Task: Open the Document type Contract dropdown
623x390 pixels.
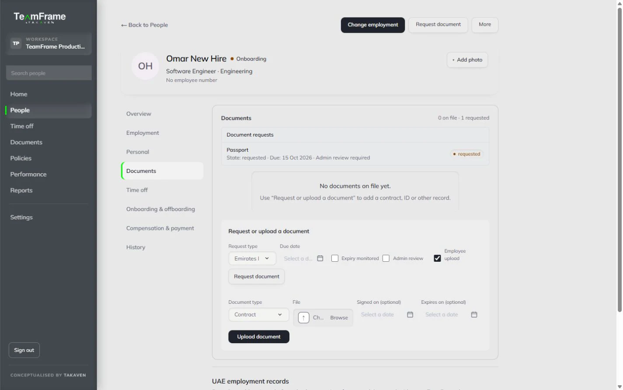Action: [x=259, y=314]
